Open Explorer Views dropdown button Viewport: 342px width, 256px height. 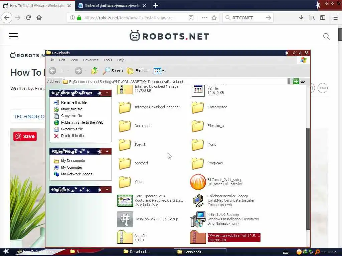[x=159, y=71]
